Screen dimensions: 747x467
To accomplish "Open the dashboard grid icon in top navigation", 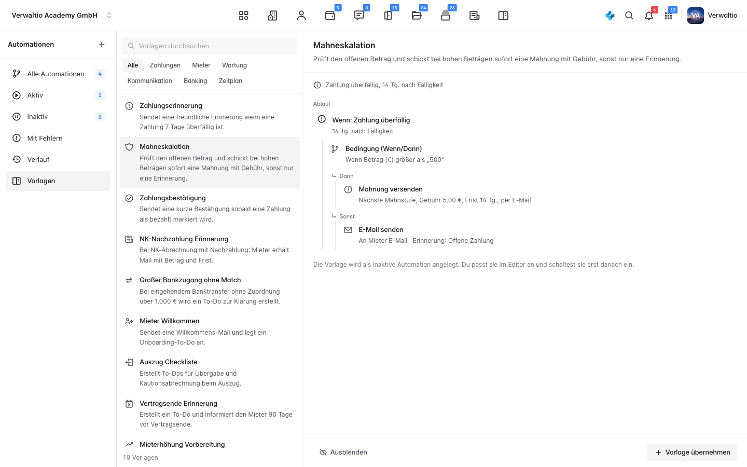I will [244, 16].
